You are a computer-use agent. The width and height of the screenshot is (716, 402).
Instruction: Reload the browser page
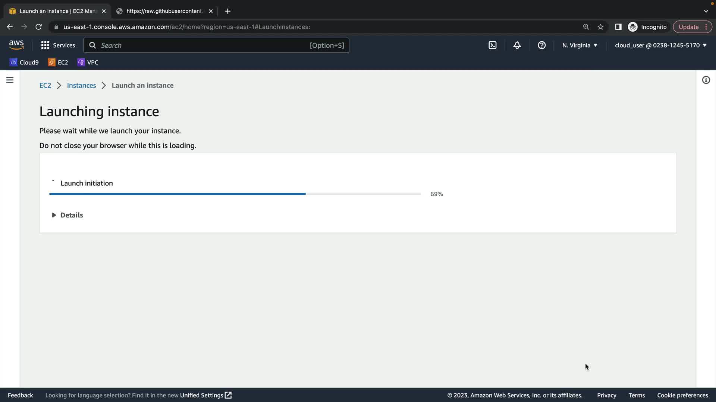pyautogui.click(x=38, y=27)
